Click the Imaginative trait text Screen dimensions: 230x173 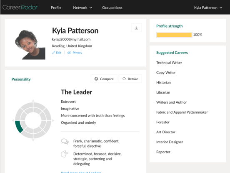point(70,109)
